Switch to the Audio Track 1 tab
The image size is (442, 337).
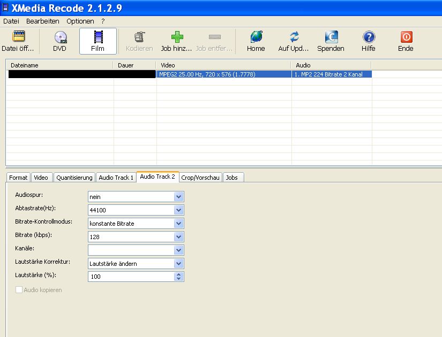[116, 178]
